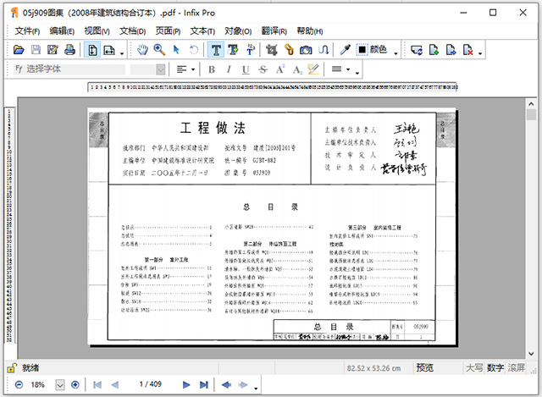Select the object arrow pointer tool
This screenshot has width=542, height=397.
click(x=176, y=50)
